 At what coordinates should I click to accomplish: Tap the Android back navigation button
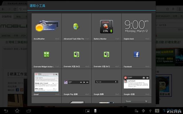(x=6, y=111)
